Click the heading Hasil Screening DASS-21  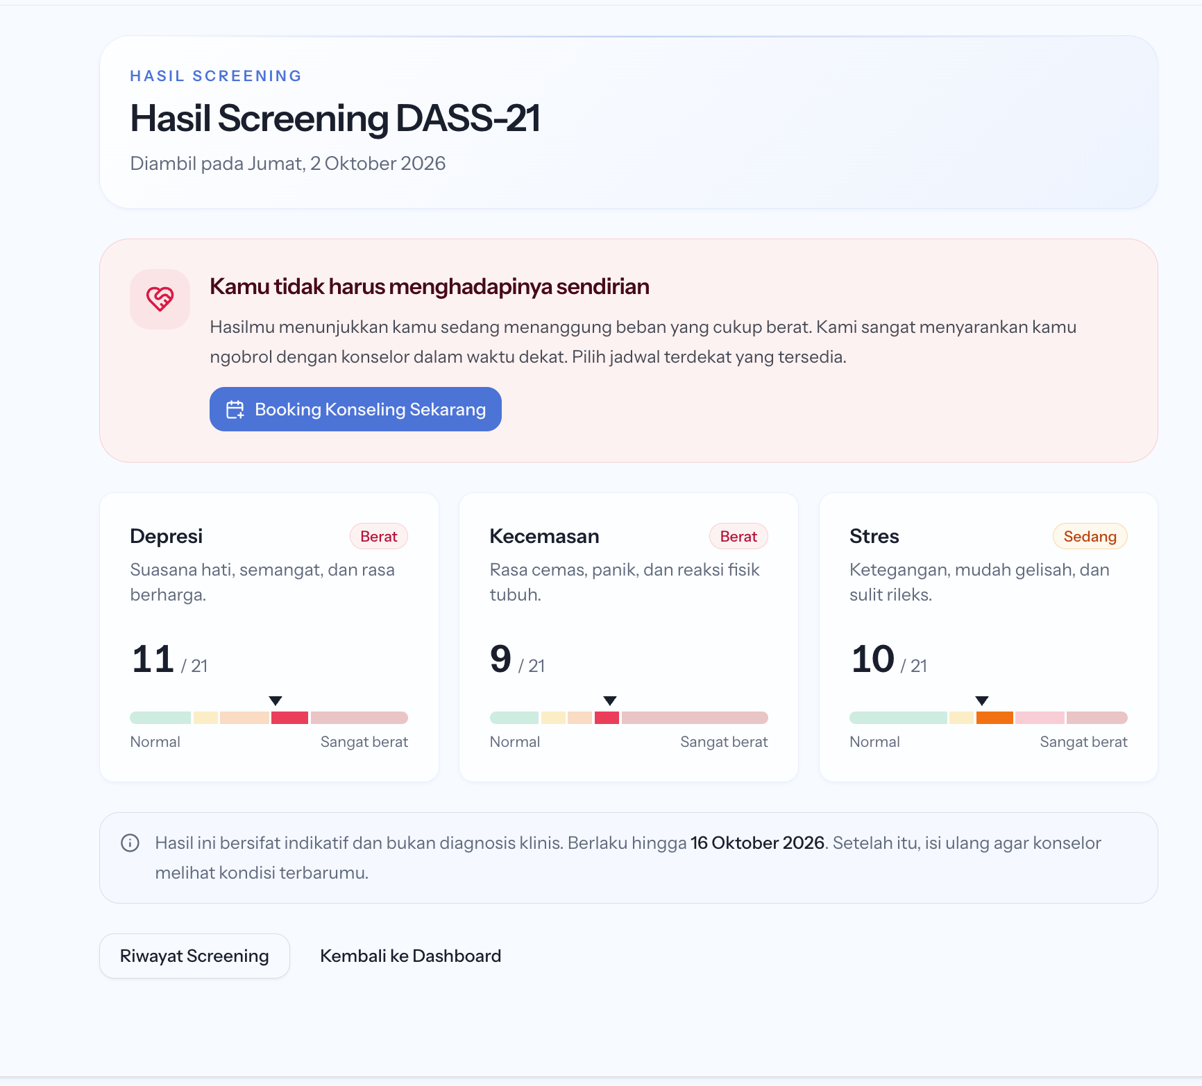(335, 118)
